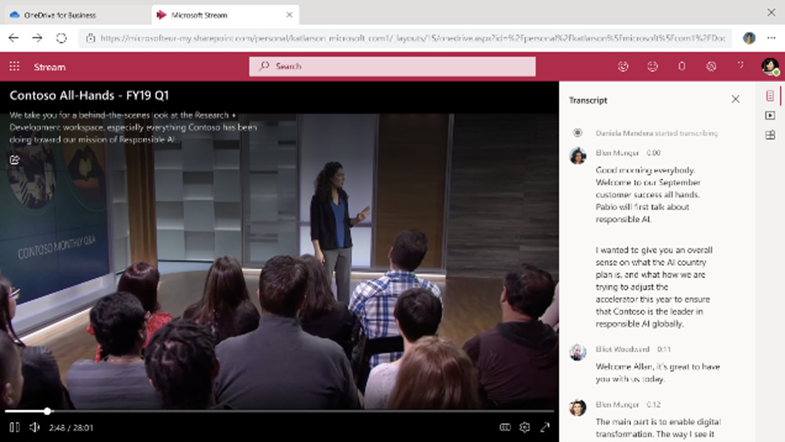The width and height of the screenshot is (785, 442).
Task: Click the sad face feedback icon
Action: click(x=653, y=67)
